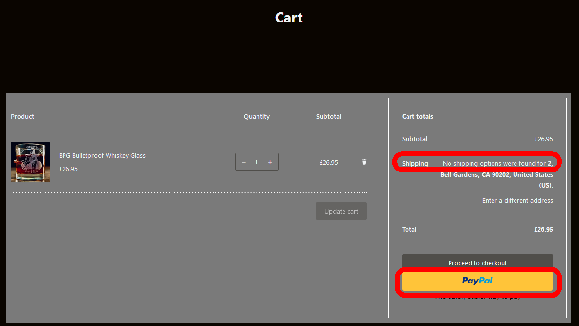This screenshot has width=579, height=326.
Task: Pay with the PayPal button
Action: point(477,281)
